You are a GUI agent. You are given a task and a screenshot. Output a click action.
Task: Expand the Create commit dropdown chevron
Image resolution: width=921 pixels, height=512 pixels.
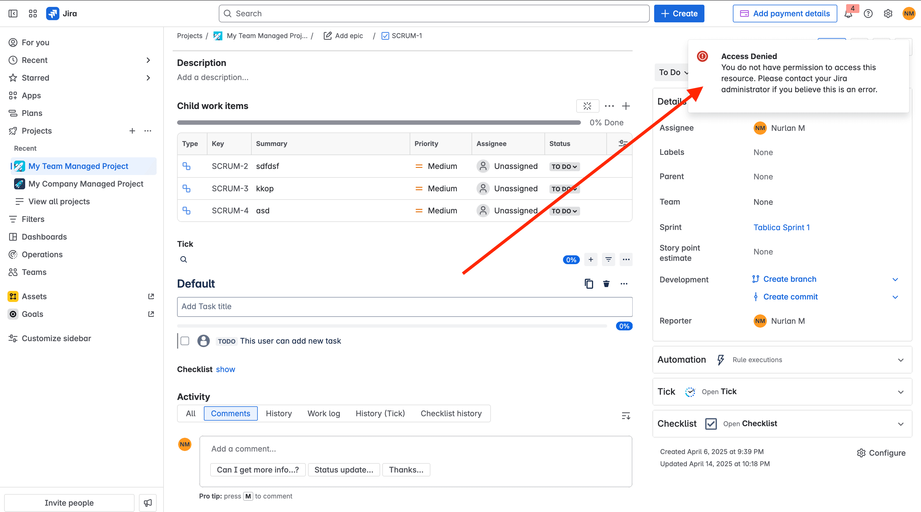tap(895, 297)
